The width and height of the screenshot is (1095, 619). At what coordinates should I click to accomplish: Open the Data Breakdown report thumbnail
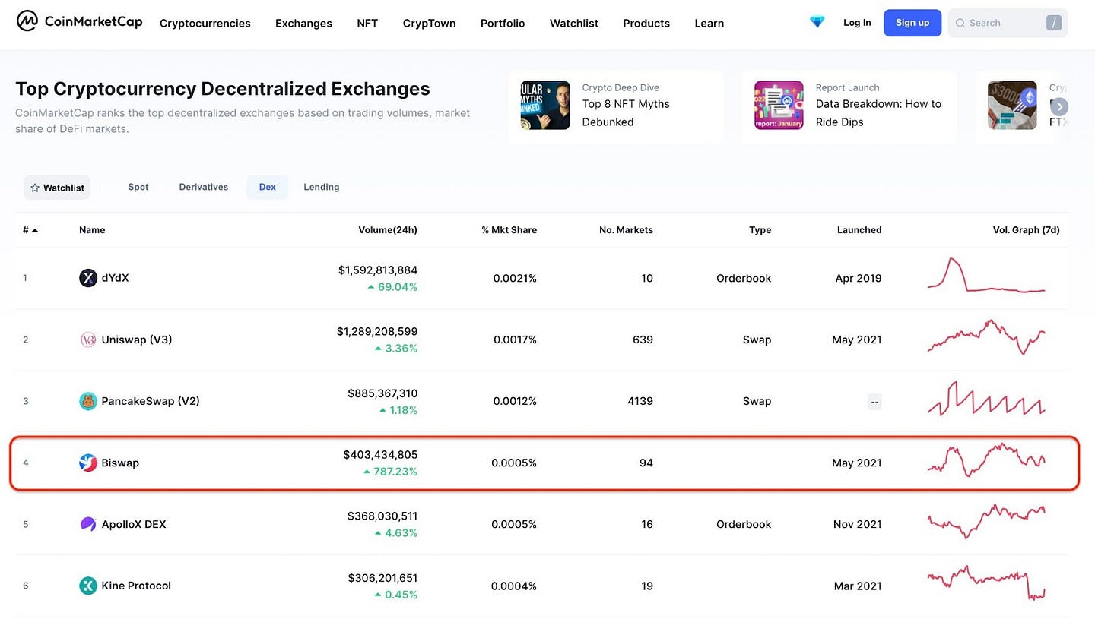coord(779,106)
